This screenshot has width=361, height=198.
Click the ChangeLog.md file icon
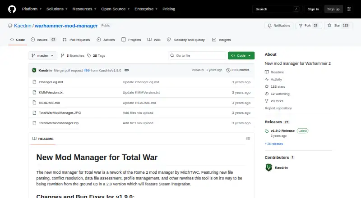34,82
